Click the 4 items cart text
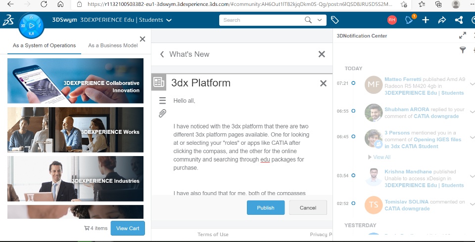Image resolution: width=475 pixels, height=242 pixels. coord(99,228)
